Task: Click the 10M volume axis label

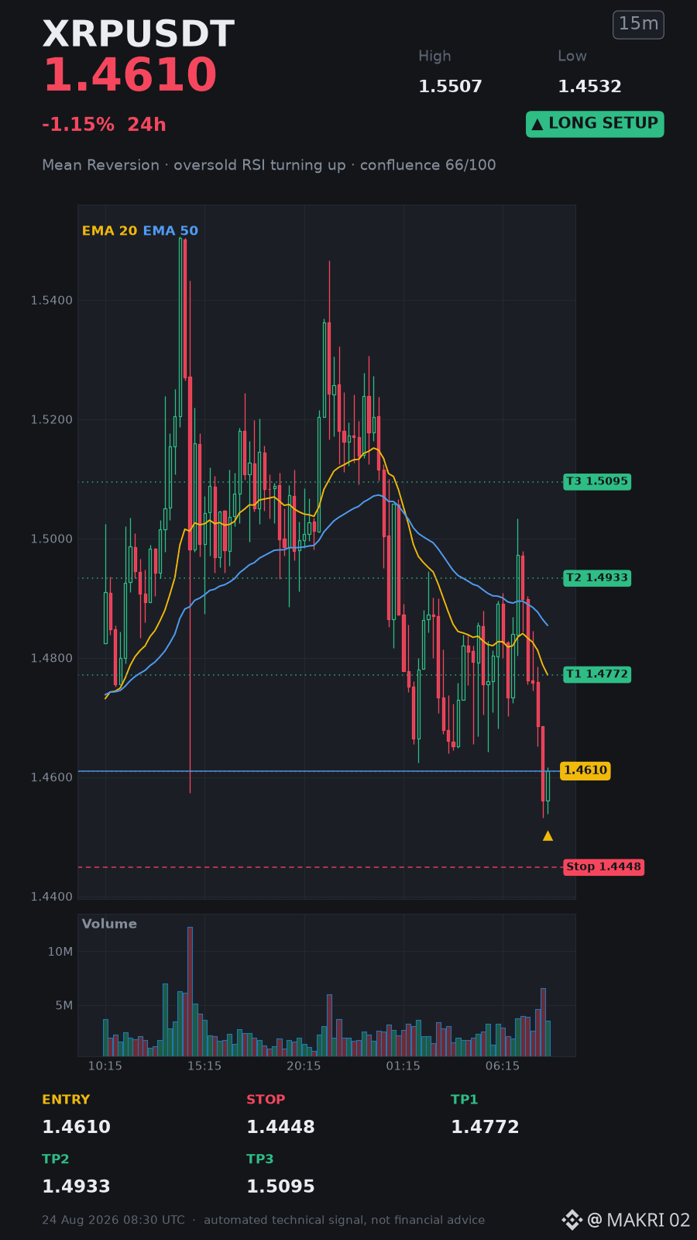Action: coord(60,952)
